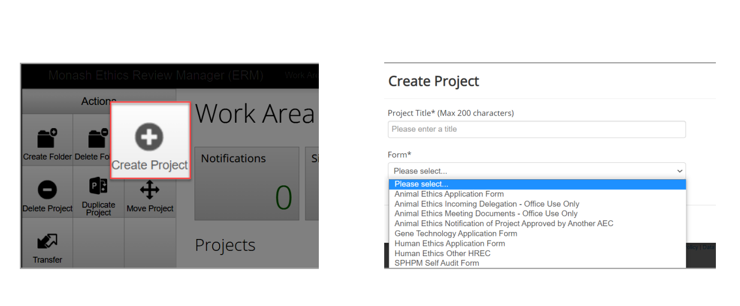Click the Transfer icon
The width and height of the screenshot is (740, 306).
pyautogui.click(x=47, y=242)
